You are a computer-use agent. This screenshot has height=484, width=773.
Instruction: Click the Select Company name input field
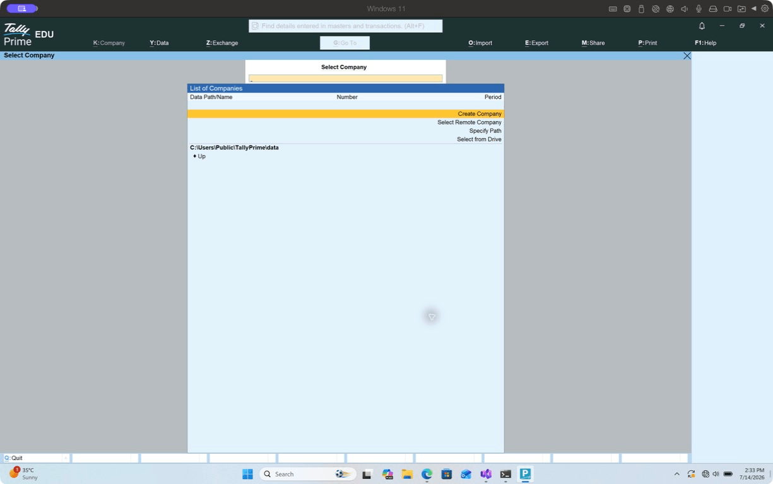[345, 78]
